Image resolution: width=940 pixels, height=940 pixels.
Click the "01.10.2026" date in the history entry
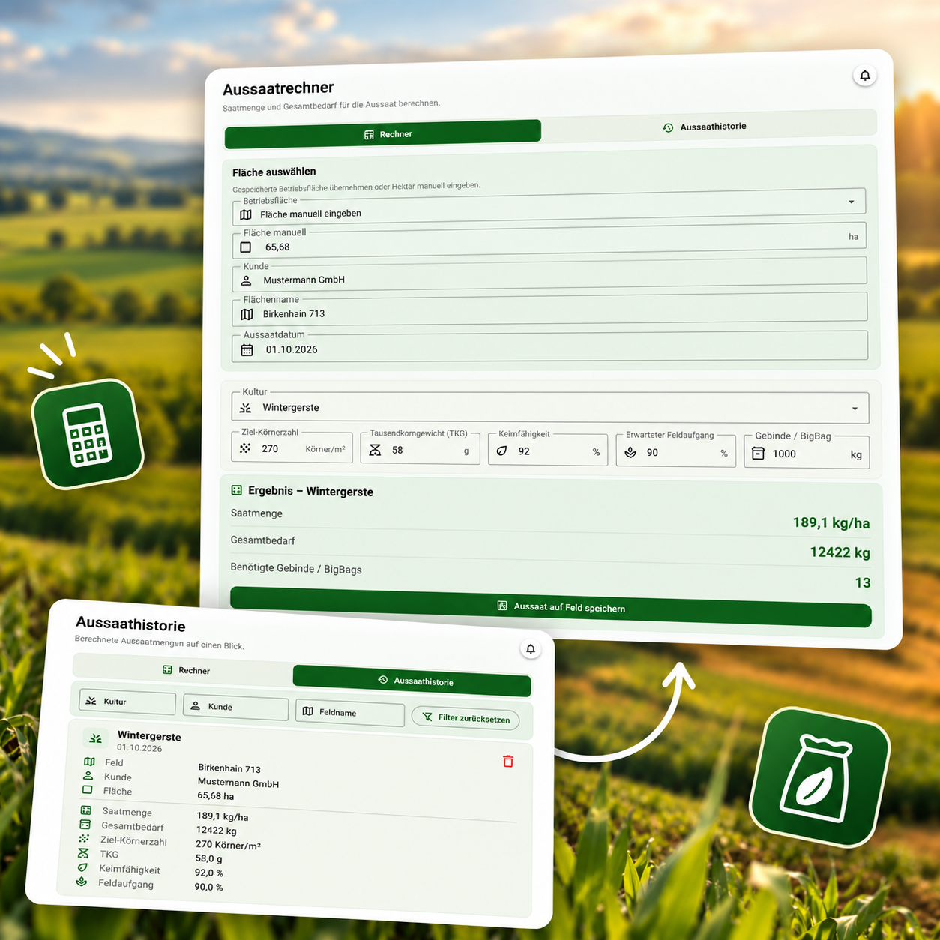(139, 748)
